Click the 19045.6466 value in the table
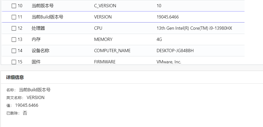The image size is (263, 127). (x=168, y=17)
